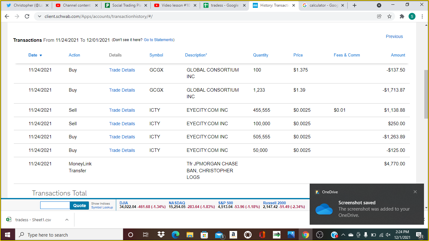Open Chrome three-dot menu

[422, 16]
